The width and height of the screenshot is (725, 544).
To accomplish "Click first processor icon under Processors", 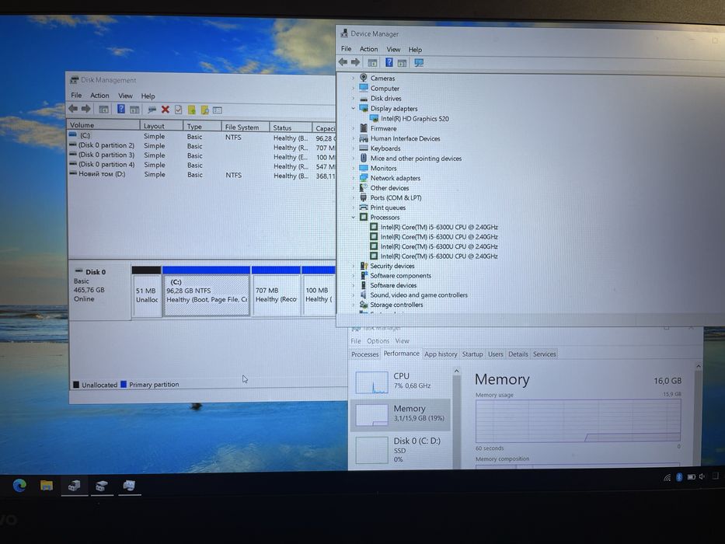I will [374, 227].
